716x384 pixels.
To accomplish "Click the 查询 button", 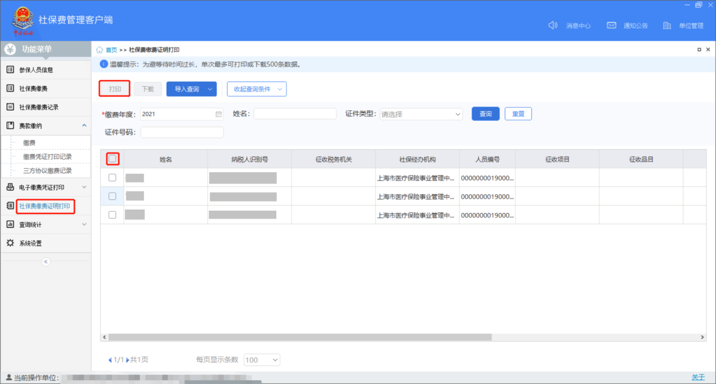I will tap(485, 114).
